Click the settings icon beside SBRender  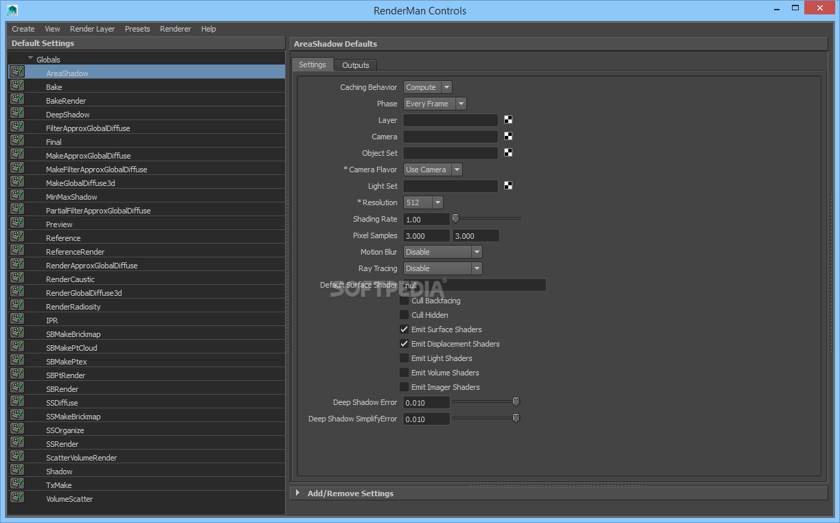[17, 387]
